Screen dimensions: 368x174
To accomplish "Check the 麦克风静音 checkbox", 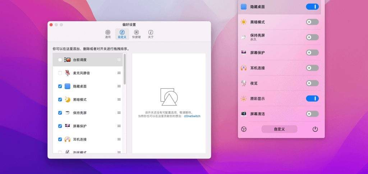I will (x=60, y=73).
